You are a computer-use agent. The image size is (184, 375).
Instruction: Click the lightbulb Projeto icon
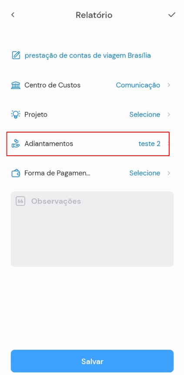click(x=16, y=115)
